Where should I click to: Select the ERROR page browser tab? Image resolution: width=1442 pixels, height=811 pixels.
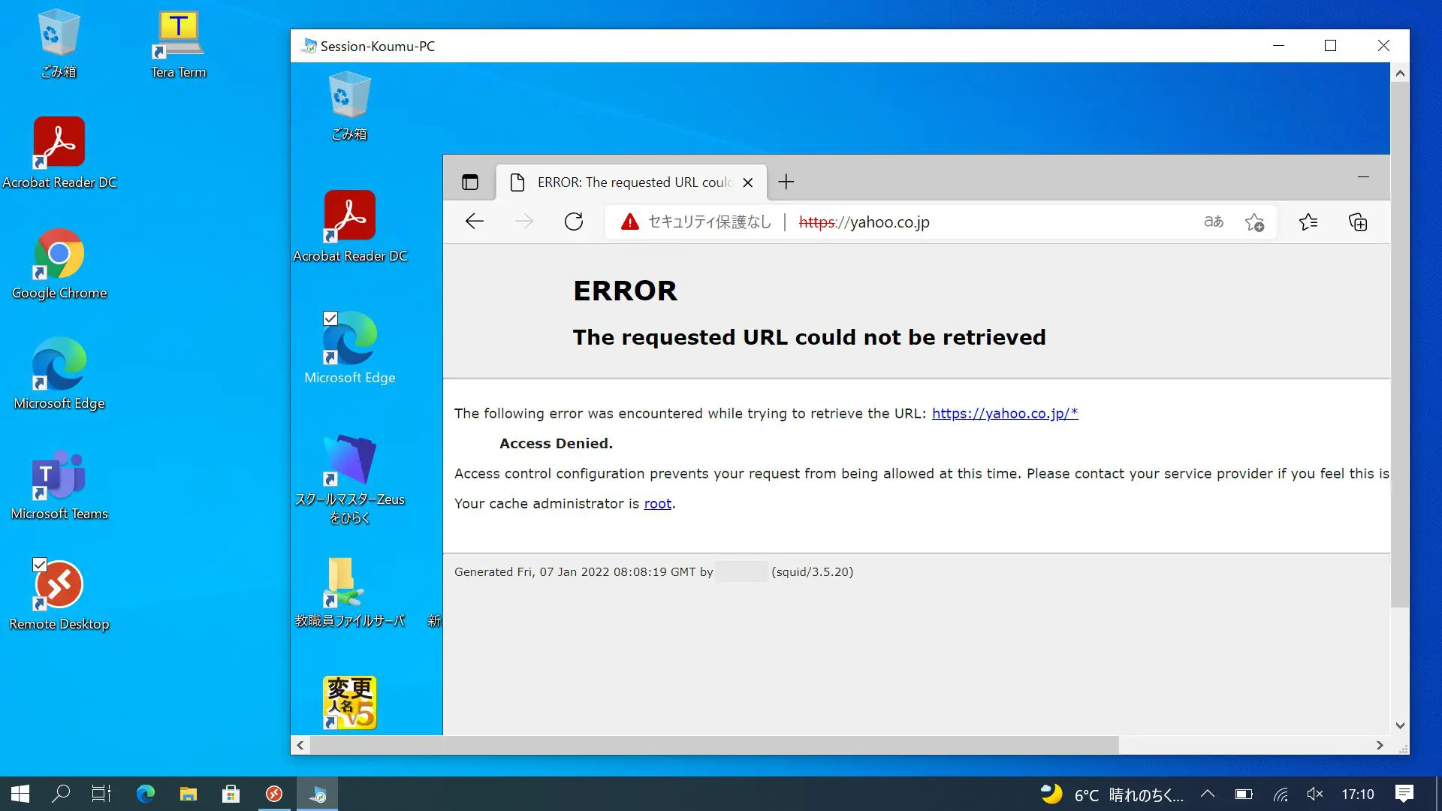632,182
